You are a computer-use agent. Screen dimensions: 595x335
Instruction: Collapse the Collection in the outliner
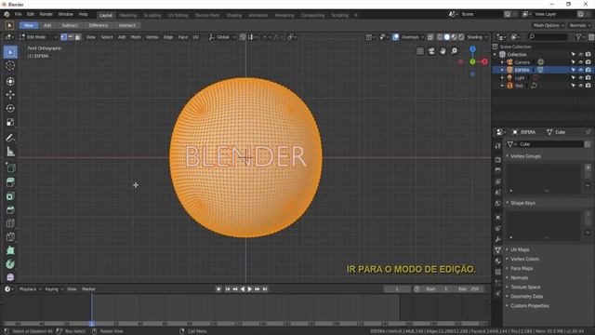pos(496,54)
